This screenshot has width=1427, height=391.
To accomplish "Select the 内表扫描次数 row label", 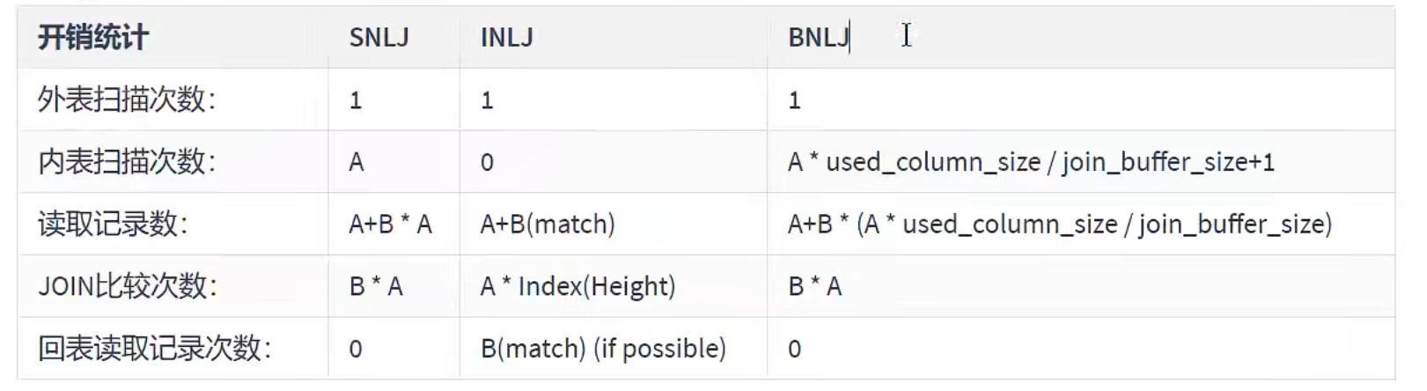I will [x=126, y=162].
